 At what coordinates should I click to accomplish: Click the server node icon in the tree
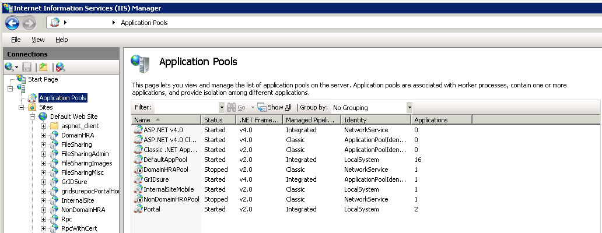pos(21,89)
